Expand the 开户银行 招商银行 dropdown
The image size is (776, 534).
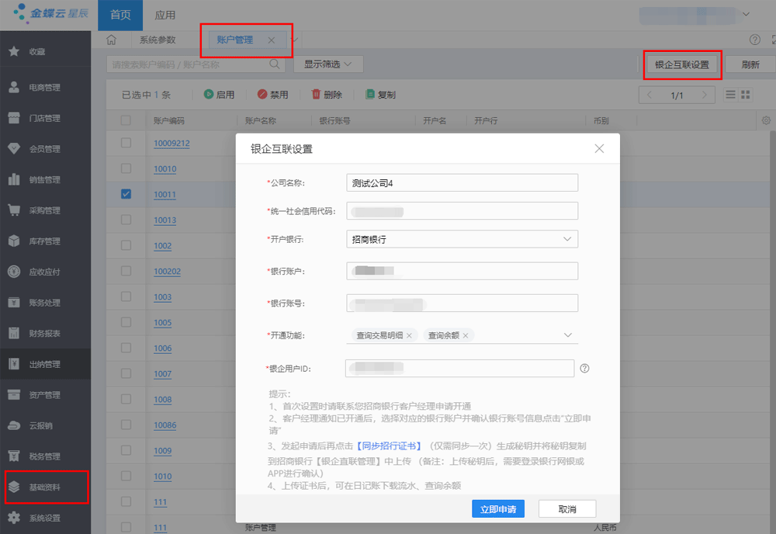(x=567, y=239)
